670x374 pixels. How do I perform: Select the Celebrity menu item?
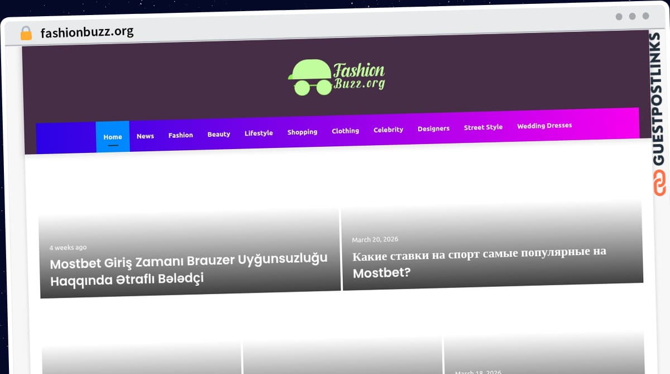[x=388, y=130]
